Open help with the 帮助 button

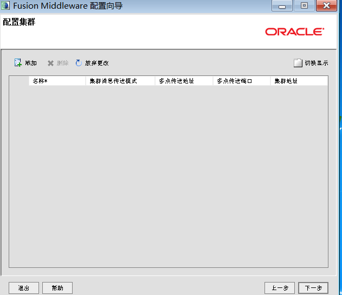57,288
